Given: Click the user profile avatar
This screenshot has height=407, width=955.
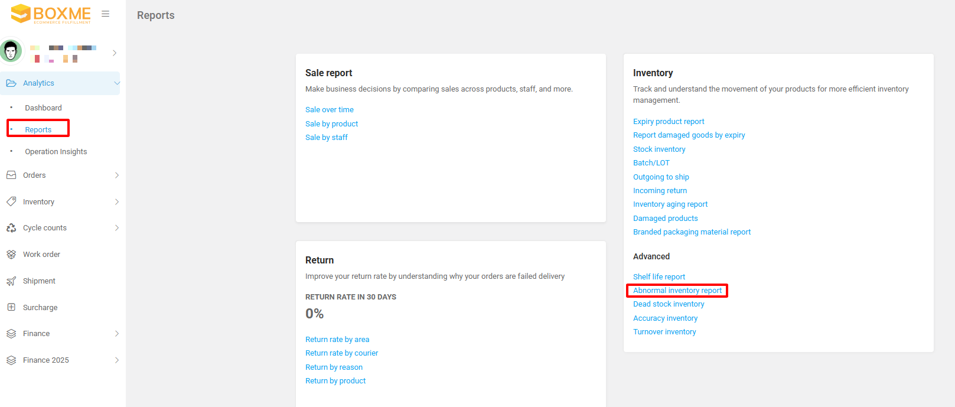Looking at the screenshot, I should click(x=11, y=51).
